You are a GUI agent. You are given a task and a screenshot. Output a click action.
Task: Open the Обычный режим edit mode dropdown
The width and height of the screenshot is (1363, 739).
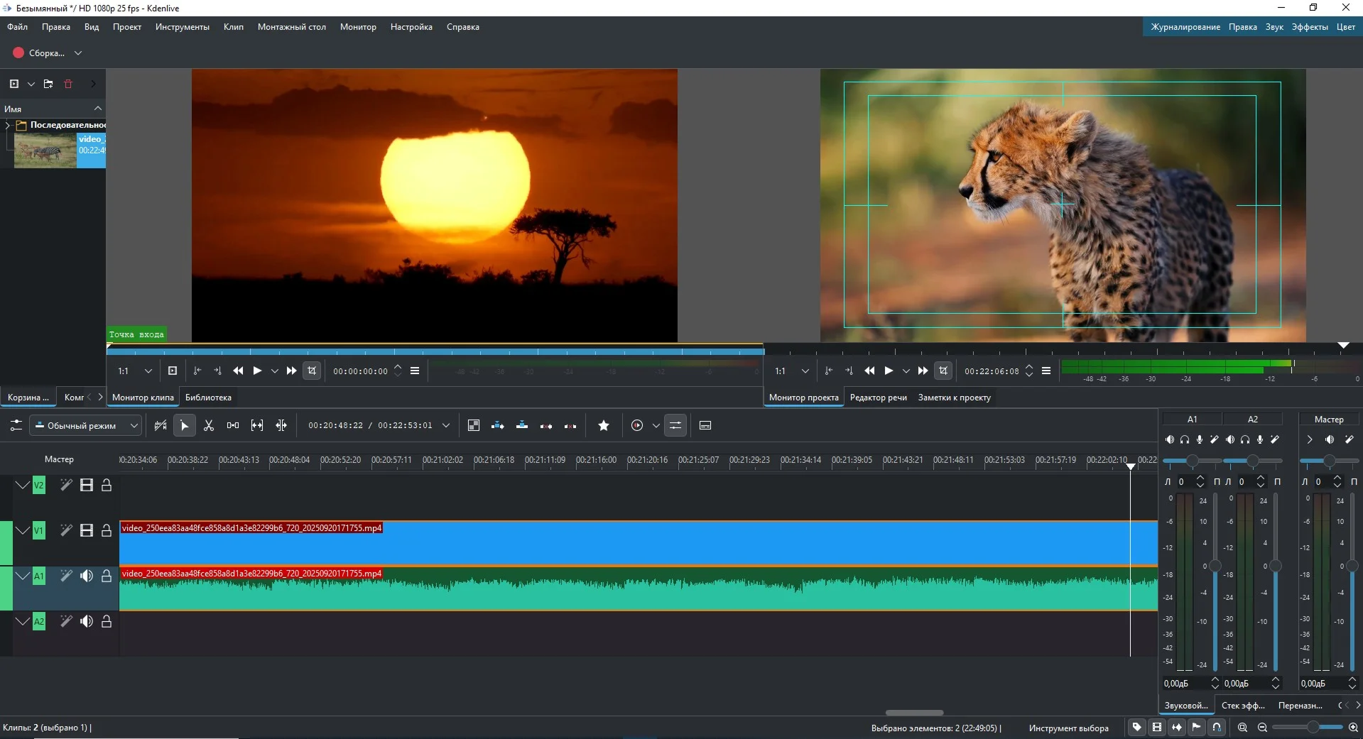pyautogui.click(x=85, y=425)
